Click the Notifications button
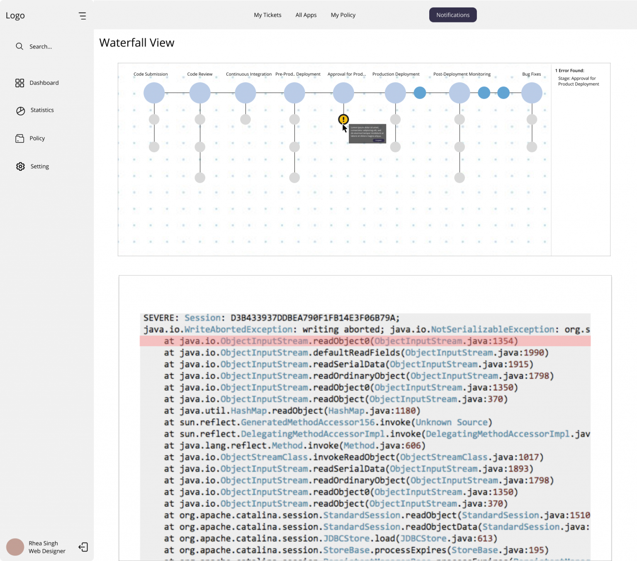 [x=452, y=15]
